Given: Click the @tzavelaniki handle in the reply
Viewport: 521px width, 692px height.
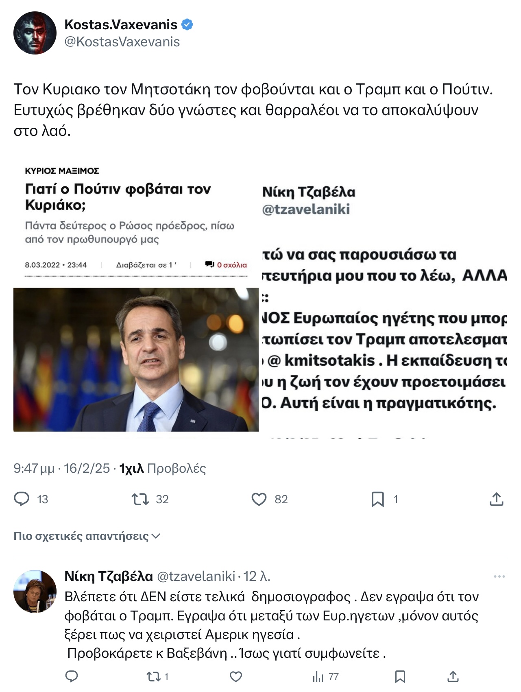Looking at the screenshot, I should [x=196, y=576].
